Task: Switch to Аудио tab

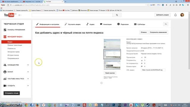Action: [x=90, y=24]
